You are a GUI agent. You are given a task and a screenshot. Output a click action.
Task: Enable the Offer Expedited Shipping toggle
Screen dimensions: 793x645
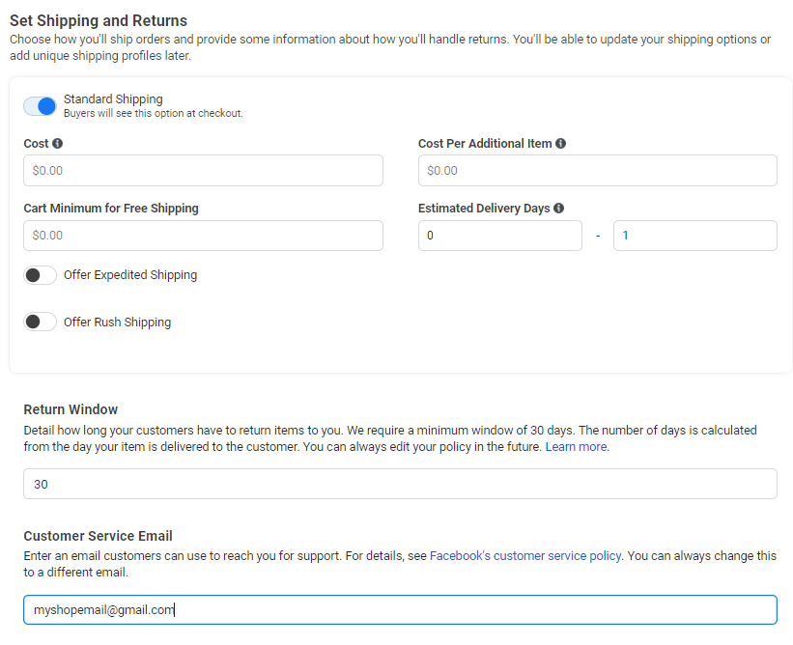tap(41, 275)
